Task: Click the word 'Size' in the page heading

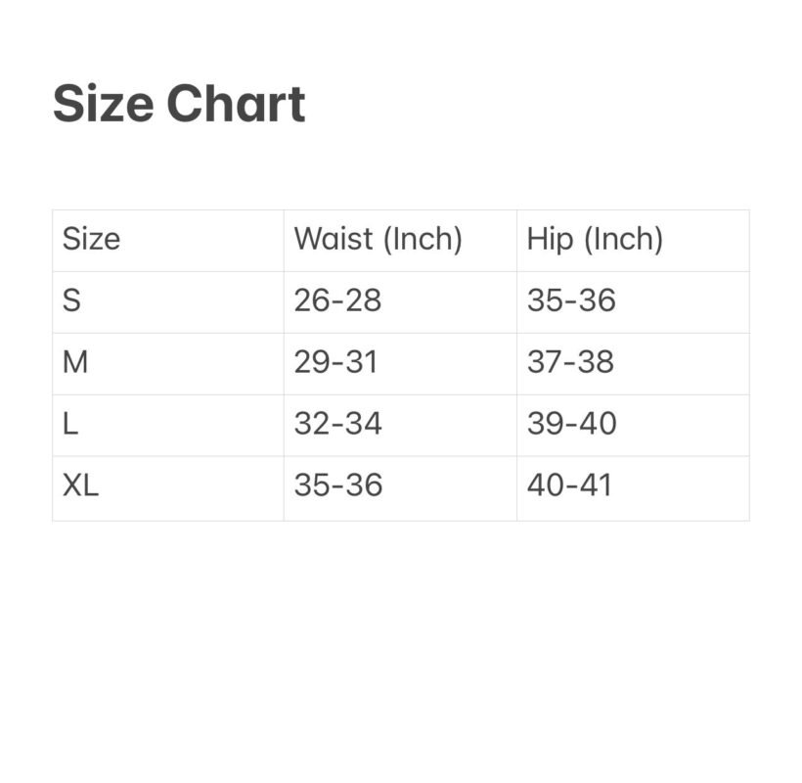Action: (x=104, y=105)
